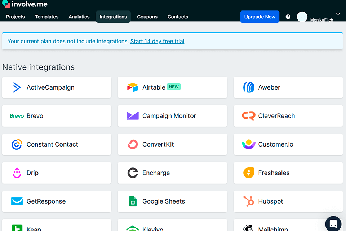Click the Customer.io logo icon
Image resolution: width=346 pixels, height=231 pixels.
tap(249, 144)
